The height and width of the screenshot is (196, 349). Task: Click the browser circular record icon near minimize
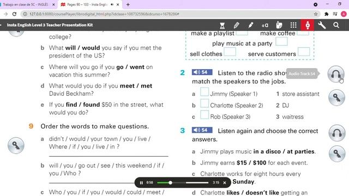click(315, 4)
